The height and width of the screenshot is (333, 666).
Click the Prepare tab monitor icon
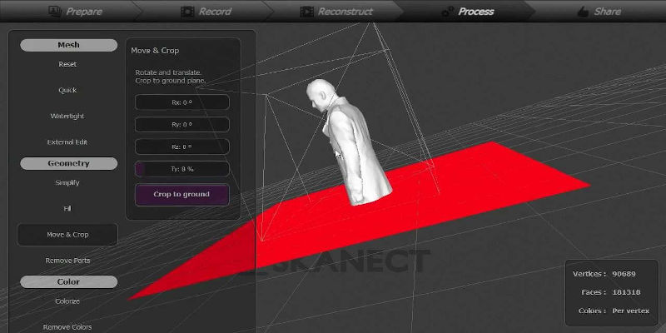point(55,12)
